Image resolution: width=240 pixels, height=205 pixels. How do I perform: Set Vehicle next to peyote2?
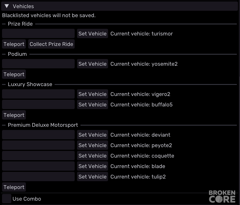click(x=92, y=145)
